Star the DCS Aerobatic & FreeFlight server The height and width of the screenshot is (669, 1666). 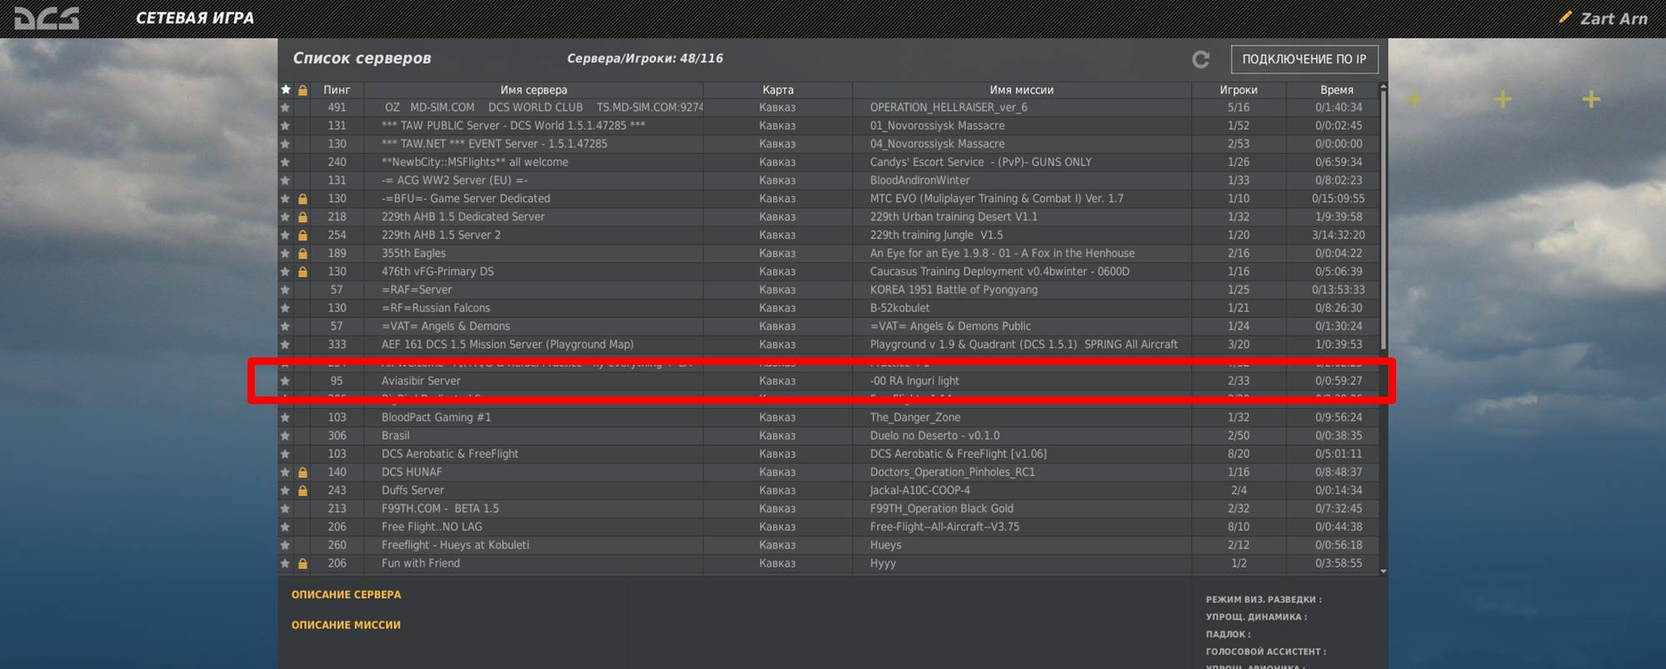pos(286,454)
